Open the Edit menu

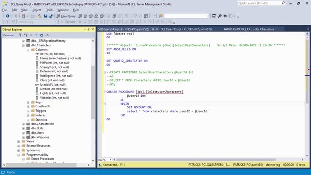[14, 10]
